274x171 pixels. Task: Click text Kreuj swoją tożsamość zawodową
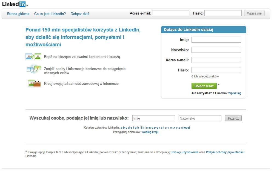click(81, 83)
